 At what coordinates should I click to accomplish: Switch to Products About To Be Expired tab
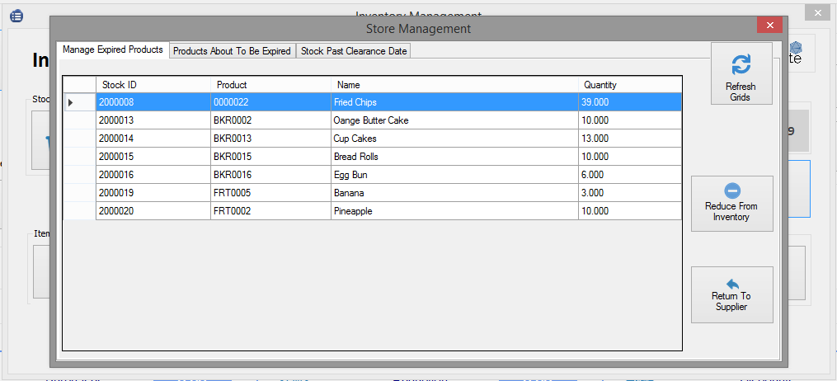pos(232,51)
